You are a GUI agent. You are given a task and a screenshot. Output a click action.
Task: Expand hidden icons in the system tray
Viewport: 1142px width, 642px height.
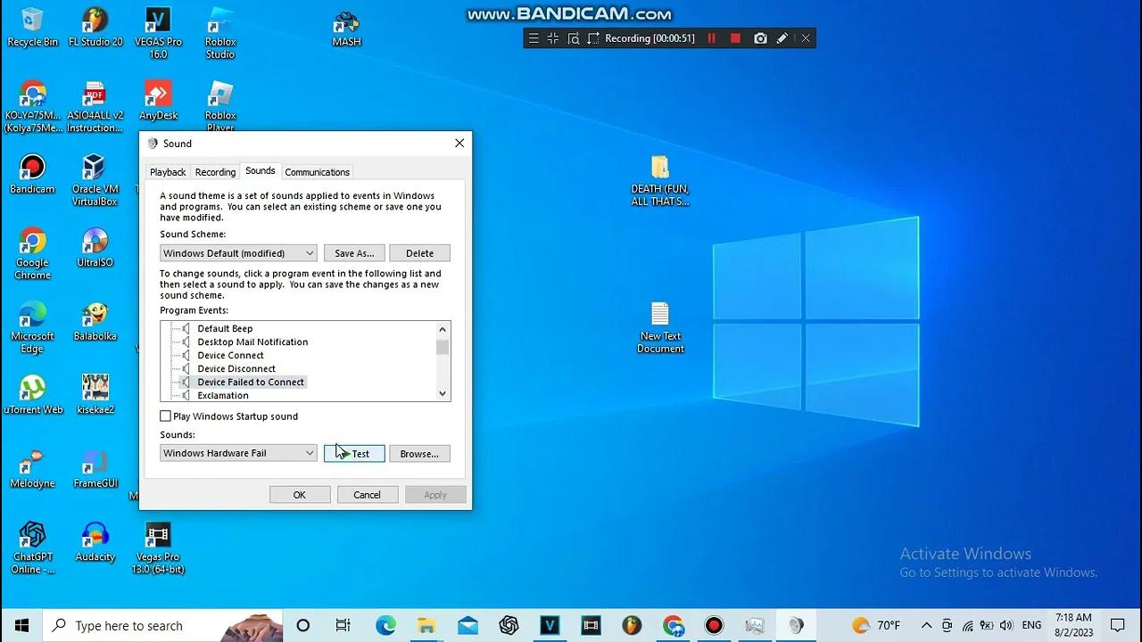pos(926,625)
